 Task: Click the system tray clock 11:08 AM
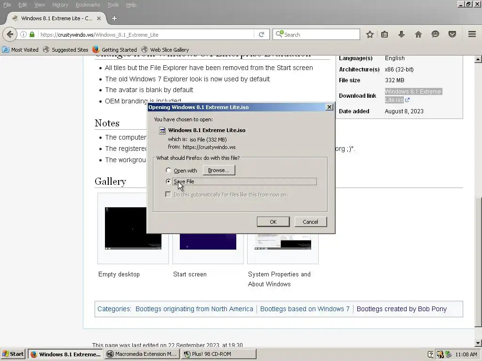[x=466, y=354]
